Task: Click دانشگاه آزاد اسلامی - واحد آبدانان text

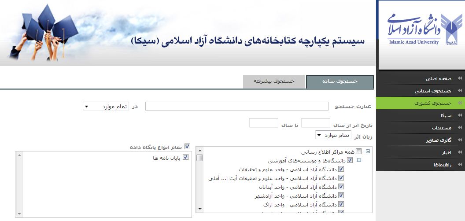Action: (x=298, y=187)
